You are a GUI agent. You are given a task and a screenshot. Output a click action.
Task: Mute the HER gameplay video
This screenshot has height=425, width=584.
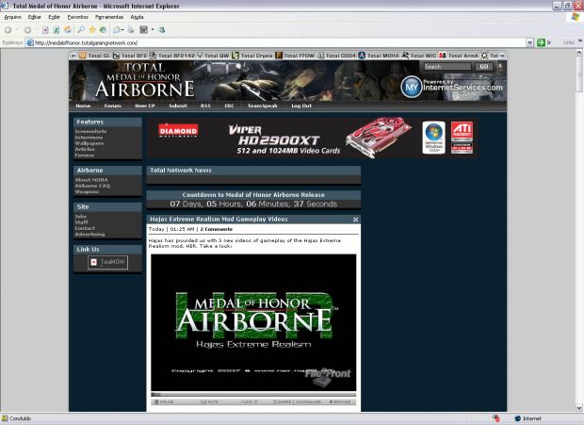tap(209, 401)
